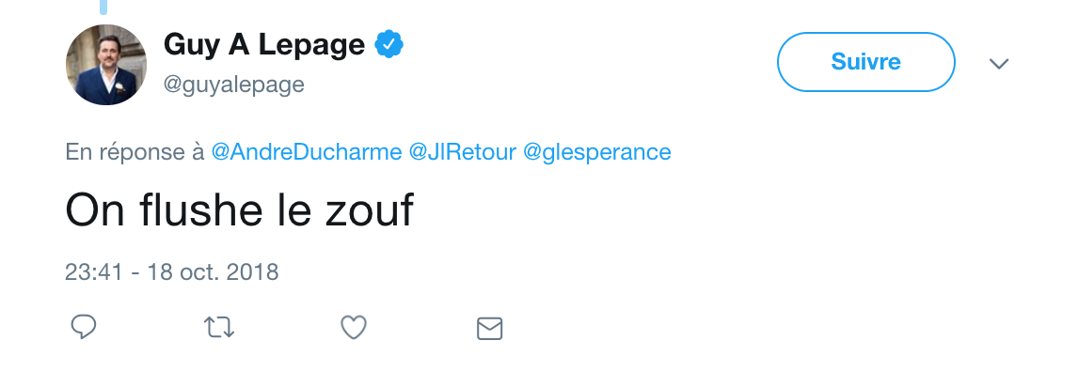This screenshot has width=1078, height=387.
Task: Open Guy A Lepage's profile avatar photo
Action: pos(106,65)
